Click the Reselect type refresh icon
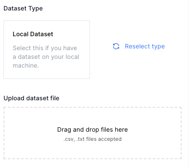The height and width of the screenshot is (167, 189). click(x=116, y=46)
